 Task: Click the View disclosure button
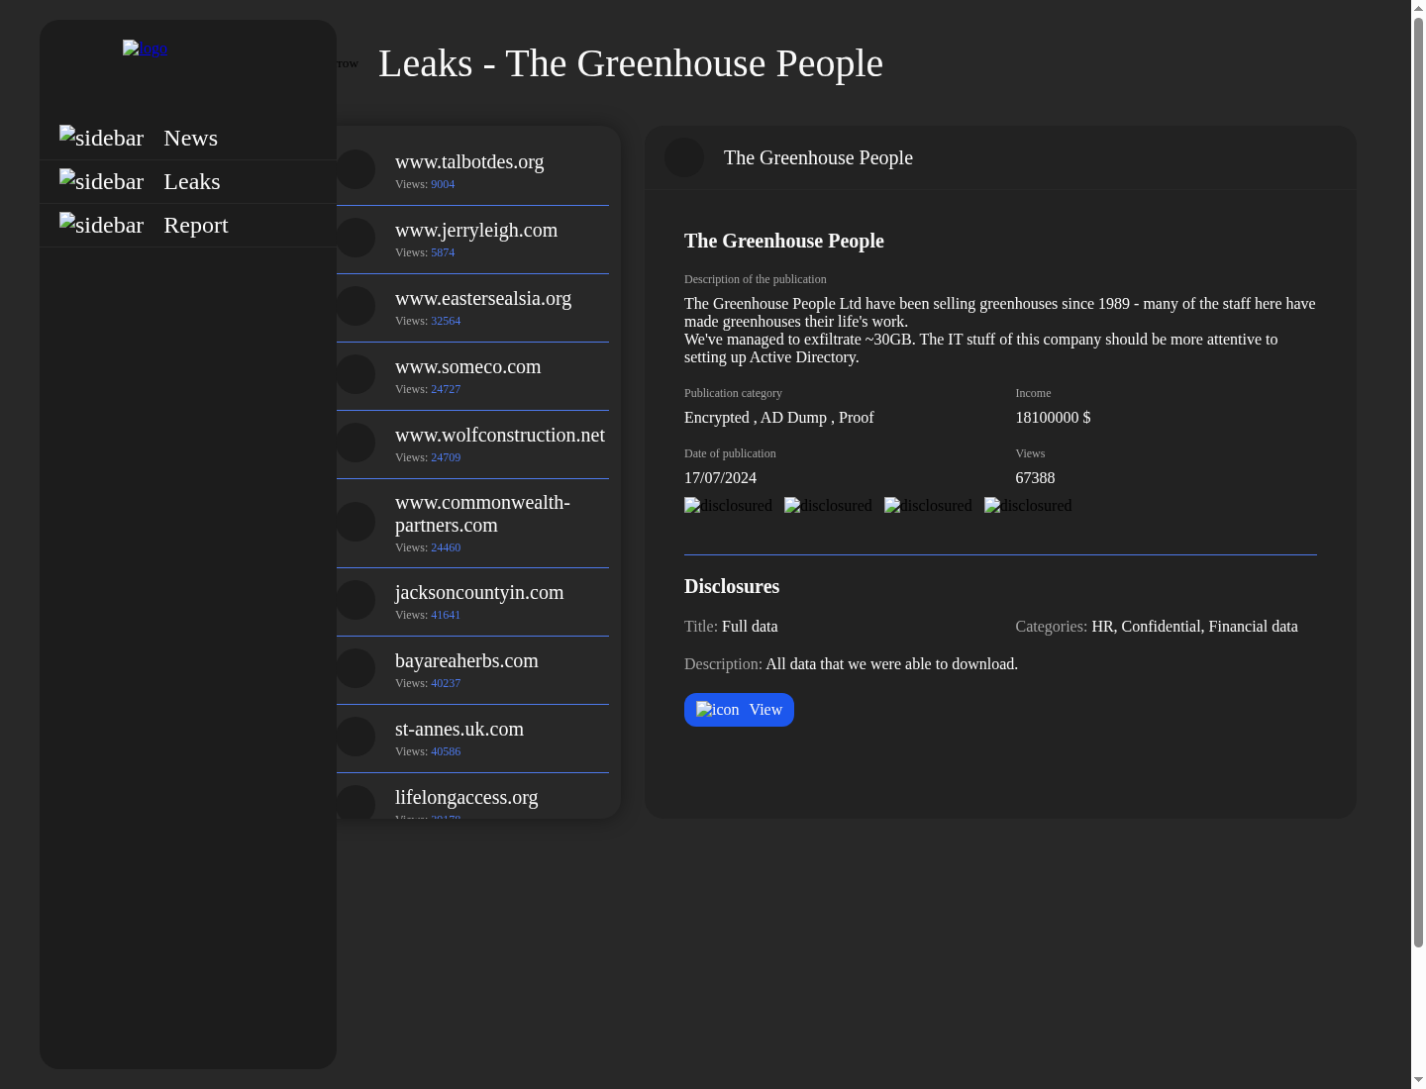(739, 710)
